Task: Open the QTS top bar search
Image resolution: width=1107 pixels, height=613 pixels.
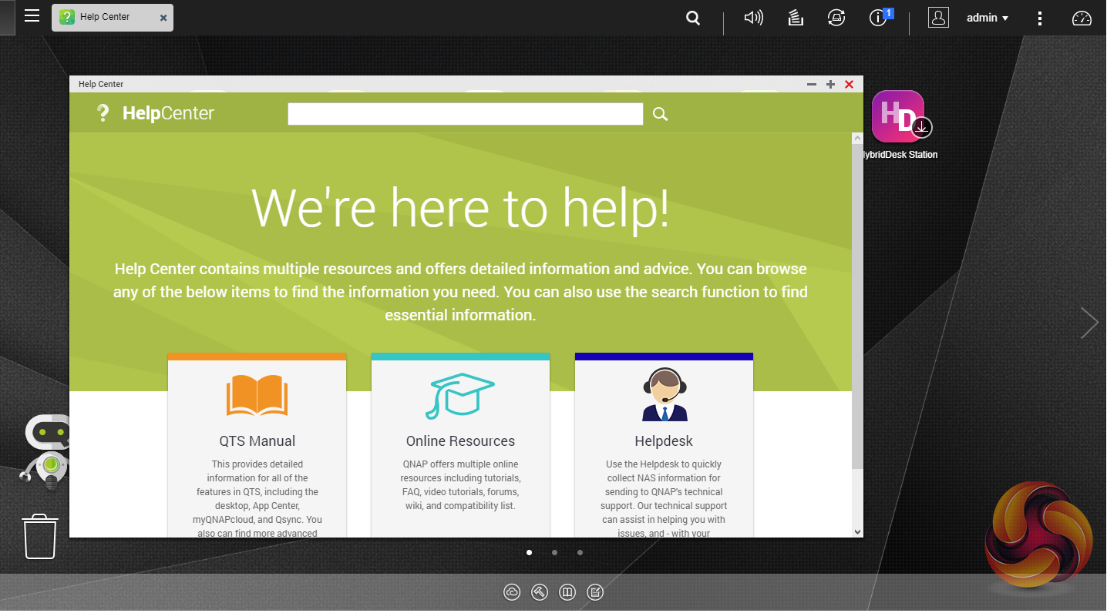Action: pyautogui.click(x=693, y=18)
